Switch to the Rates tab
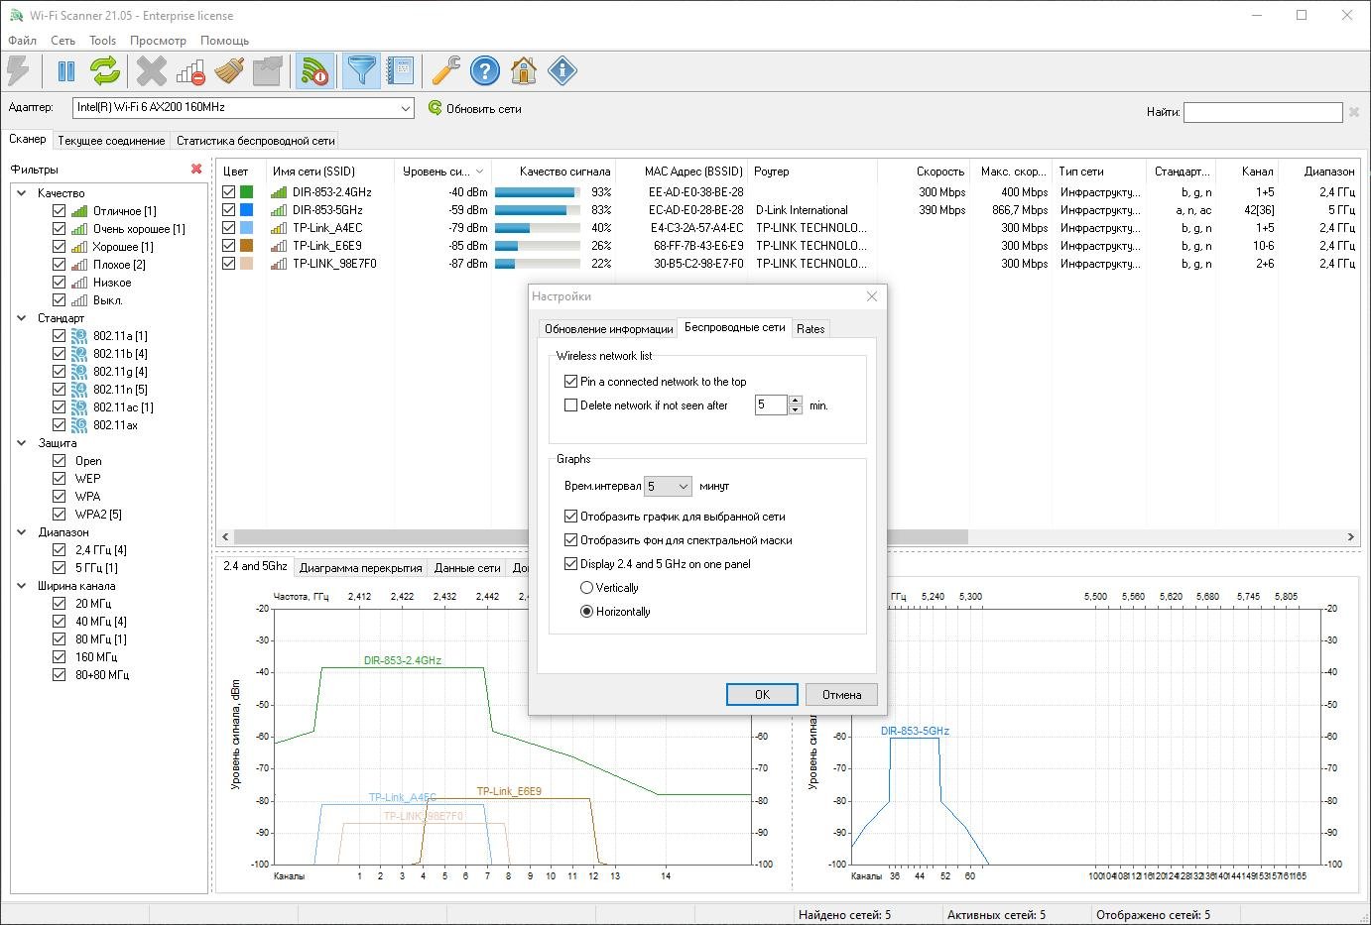 point(810,329)
